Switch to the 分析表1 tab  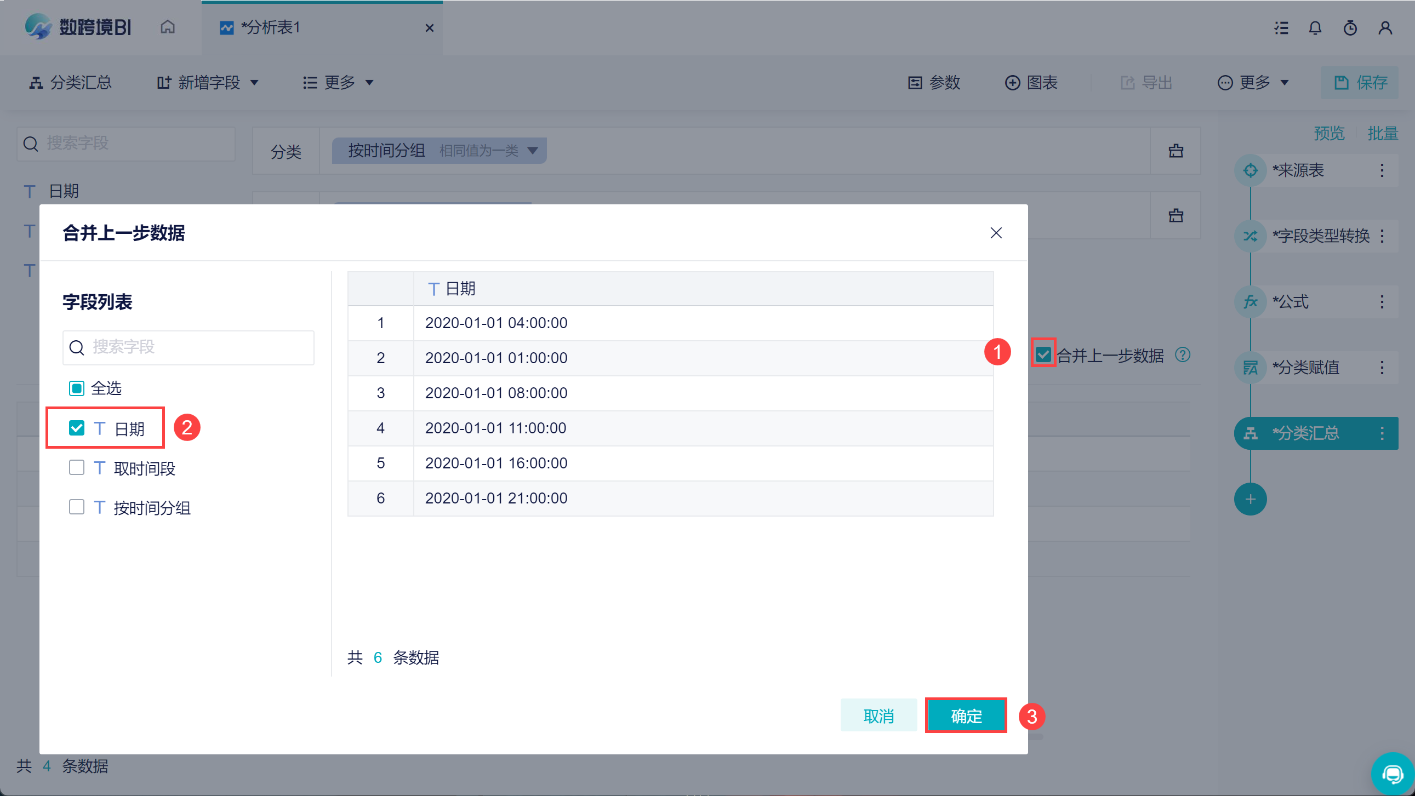pyautogui.click(x=271, y=27)
